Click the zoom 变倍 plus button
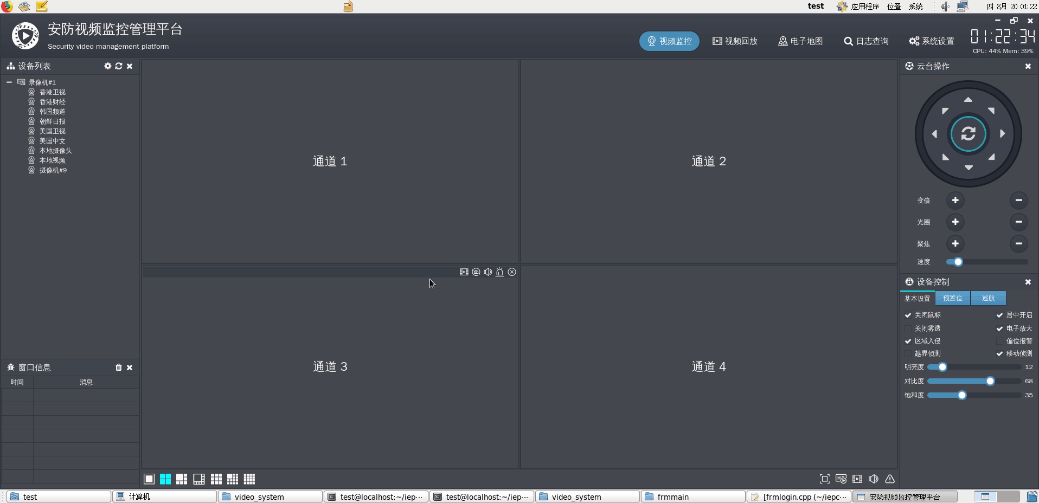The width and height of the screenshot is (1039, 503). 955,201
